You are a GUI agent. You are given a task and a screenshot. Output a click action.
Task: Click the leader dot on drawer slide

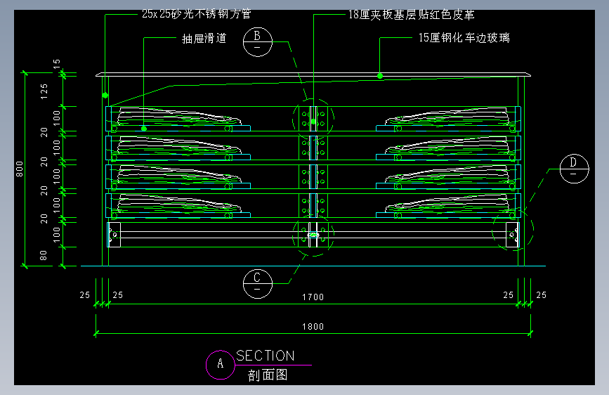click(144, 129)
